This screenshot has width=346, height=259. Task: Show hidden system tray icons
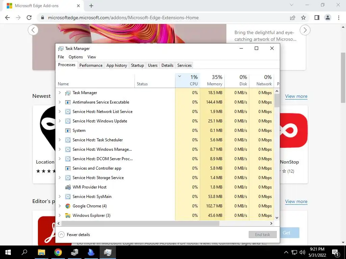pyautogui.click(x=286, y=252)
